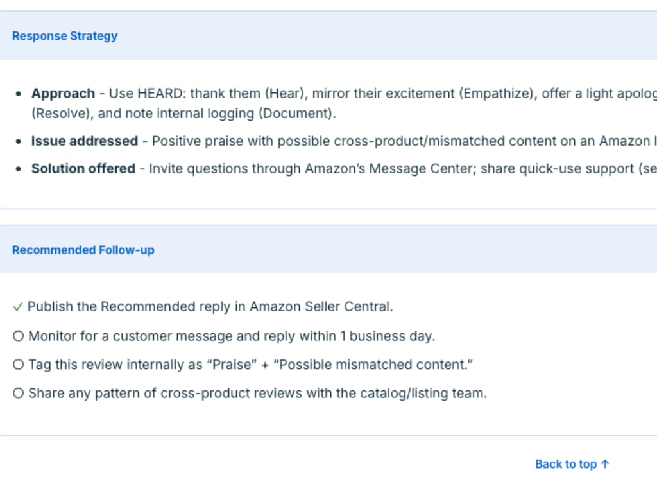
Task: Select the Monitor for a customer message text
Action: point(231,336)
